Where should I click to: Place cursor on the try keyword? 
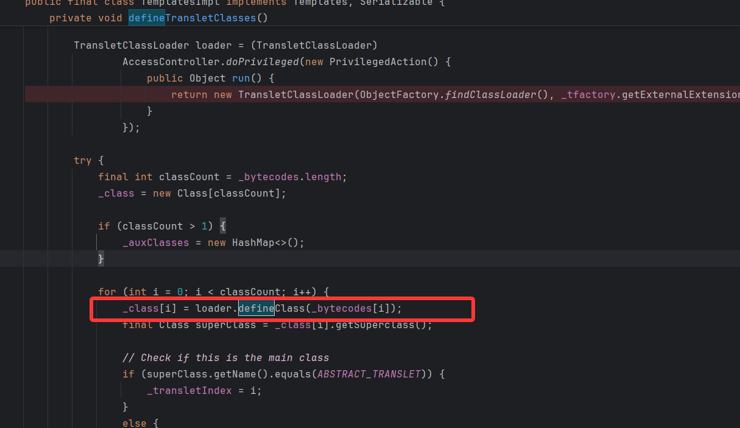pyautogui.click(x=83, y=160)
